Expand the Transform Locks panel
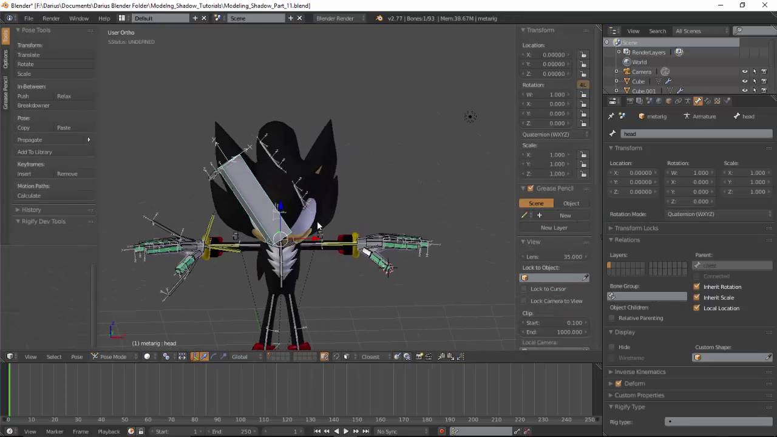777x437 pixels. 636,228
